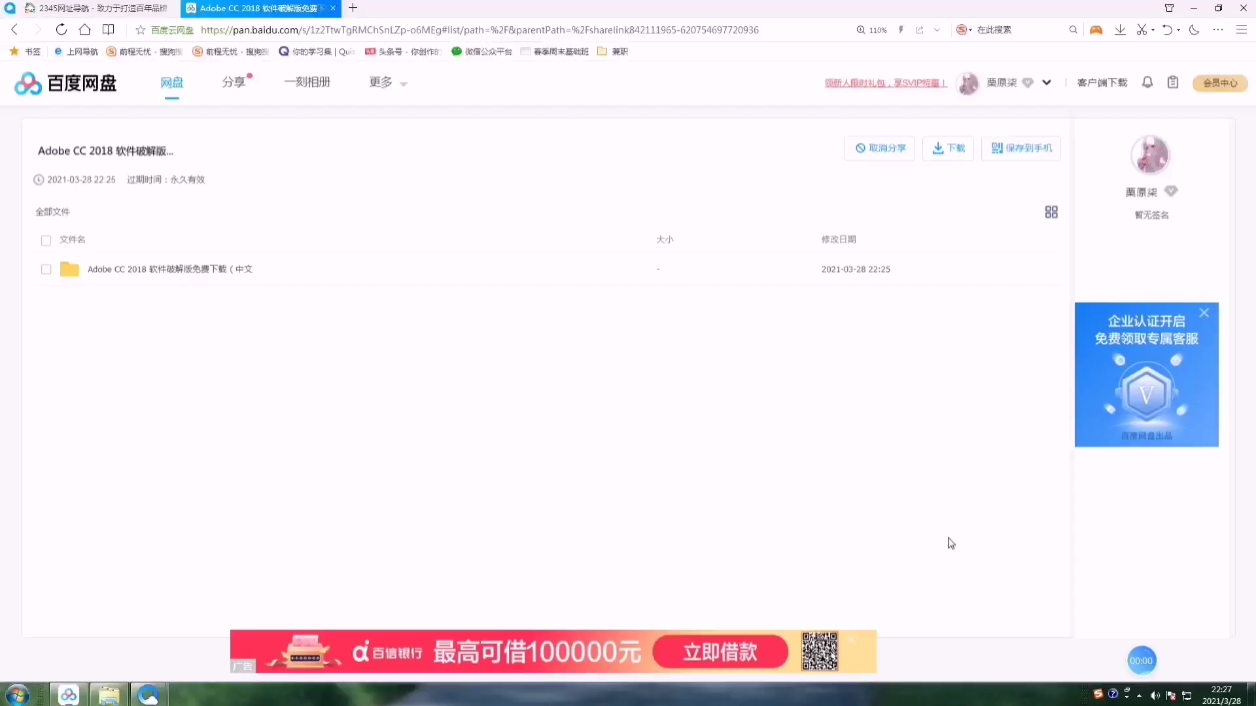Expand the 更多 navigation dropdown

tap(387, 82)
